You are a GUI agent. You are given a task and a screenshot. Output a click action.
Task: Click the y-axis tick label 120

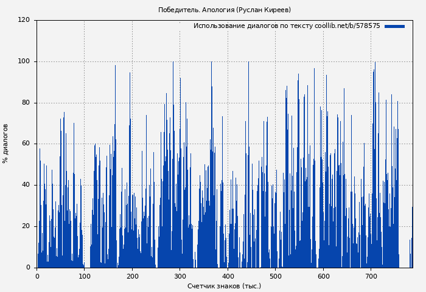point(24,20)
